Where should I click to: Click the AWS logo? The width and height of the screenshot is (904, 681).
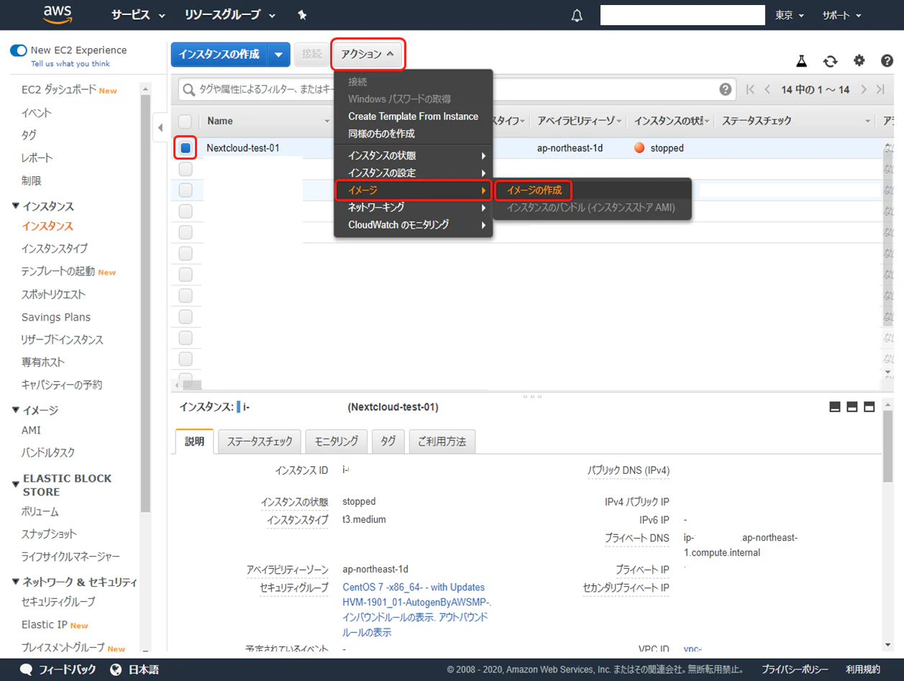point(58,14)
